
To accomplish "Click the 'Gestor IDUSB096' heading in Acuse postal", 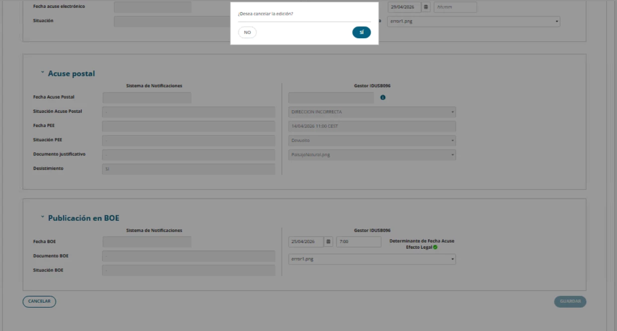I will point(372,86).
